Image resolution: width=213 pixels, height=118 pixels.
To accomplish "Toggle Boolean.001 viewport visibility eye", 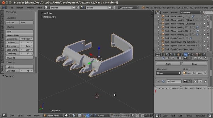I will coord(189,58).
